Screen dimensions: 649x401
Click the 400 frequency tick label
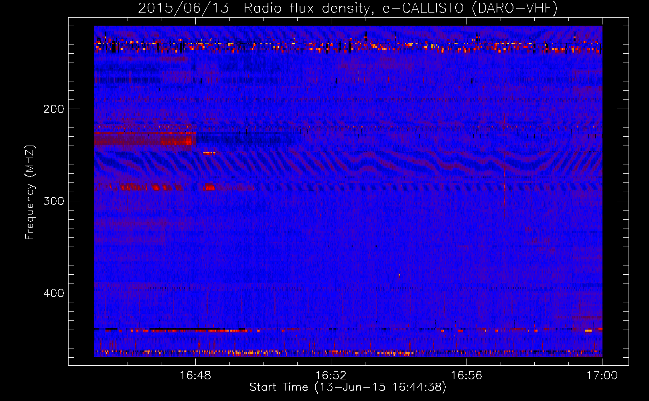54,293
